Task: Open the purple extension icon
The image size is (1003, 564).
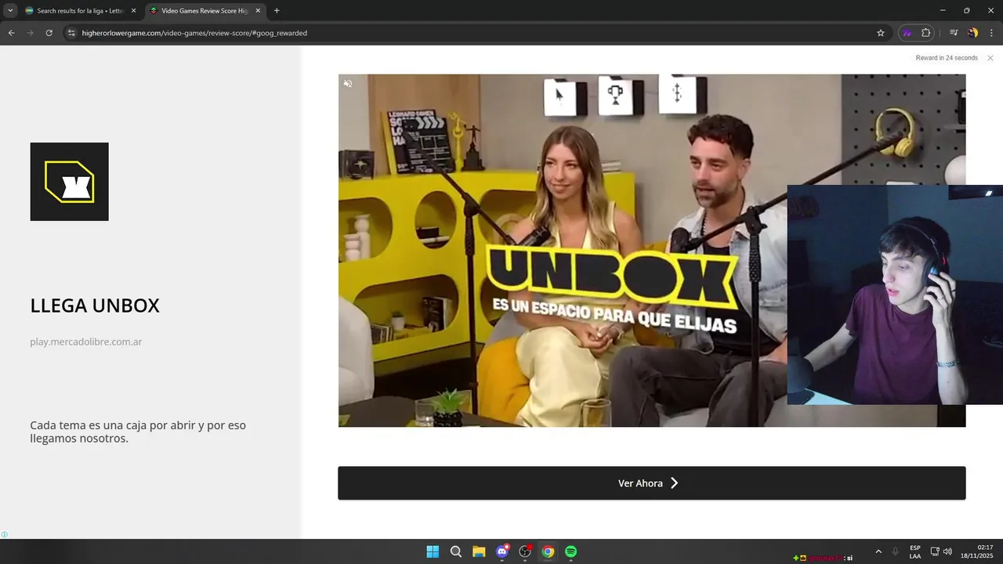Action: (907, 33)
